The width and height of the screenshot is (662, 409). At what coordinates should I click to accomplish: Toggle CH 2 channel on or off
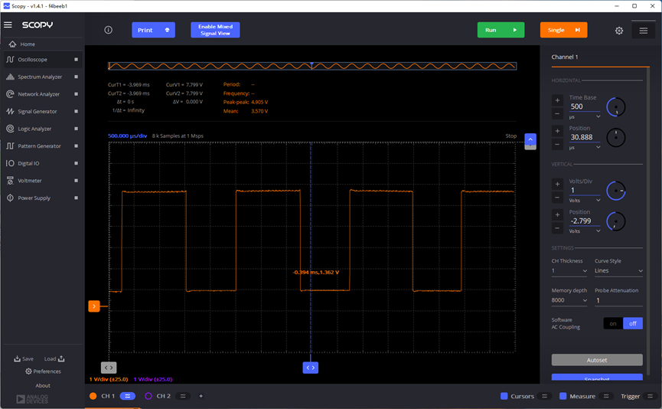148,396
